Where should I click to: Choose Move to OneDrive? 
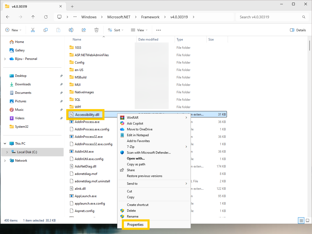click(x=140, y=129)
